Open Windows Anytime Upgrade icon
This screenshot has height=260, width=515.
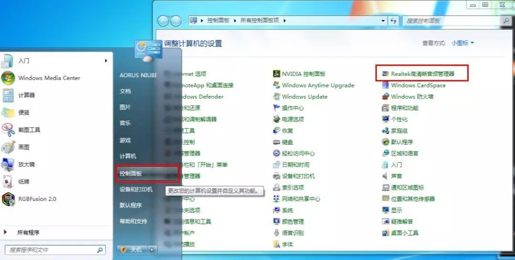pos(276,85)
